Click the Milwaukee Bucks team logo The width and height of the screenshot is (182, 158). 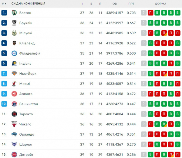[14, 33]
